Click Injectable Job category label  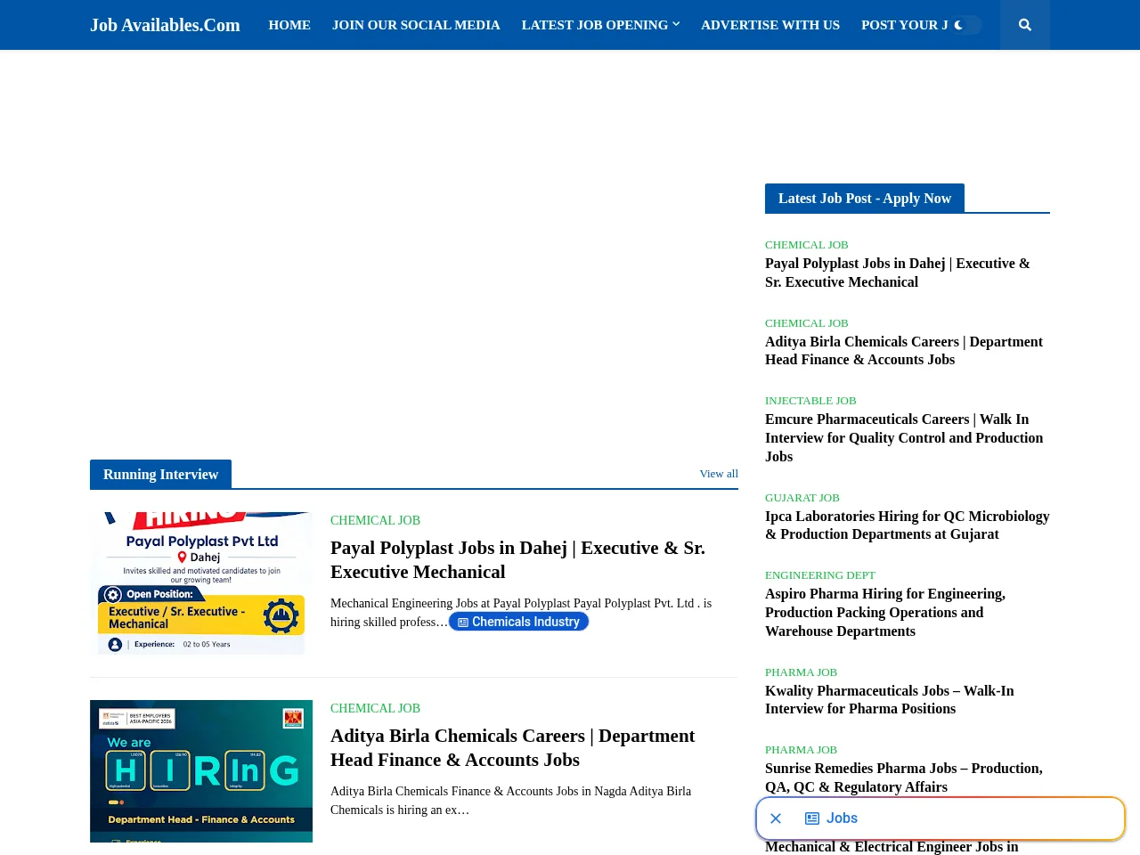pos(810,401)
